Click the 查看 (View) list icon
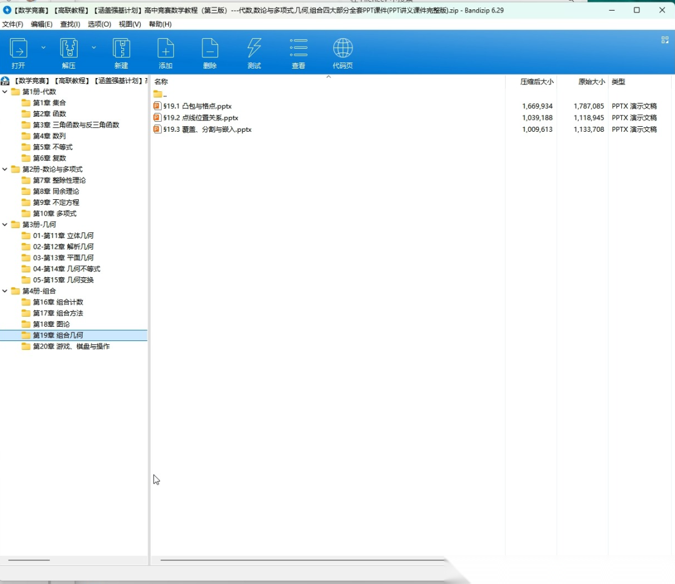 tap(299, 49)
